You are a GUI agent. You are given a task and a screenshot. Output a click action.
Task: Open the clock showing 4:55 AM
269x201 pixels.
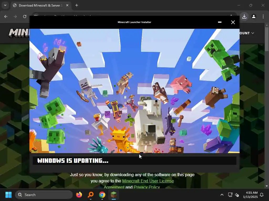[250, 195]
